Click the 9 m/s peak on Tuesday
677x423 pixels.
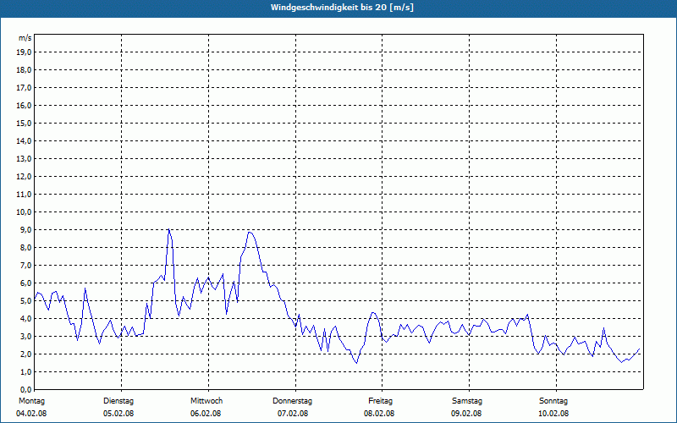pos(168,229)
